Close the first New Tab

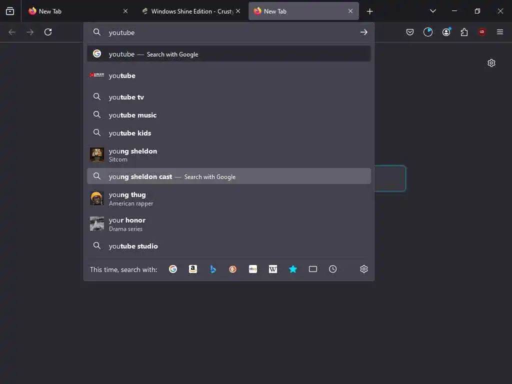[125, 11]
